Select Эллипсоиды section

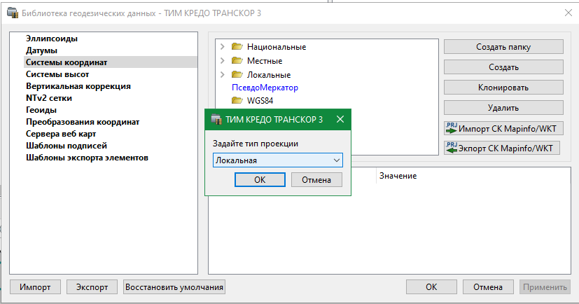click(x=52, y=39)
